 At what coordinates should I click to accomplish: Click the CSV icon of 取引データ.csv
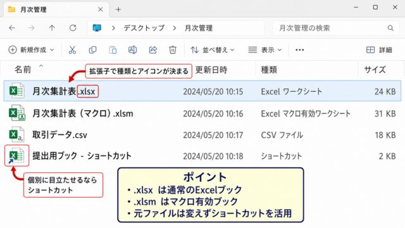pos(16,134)
